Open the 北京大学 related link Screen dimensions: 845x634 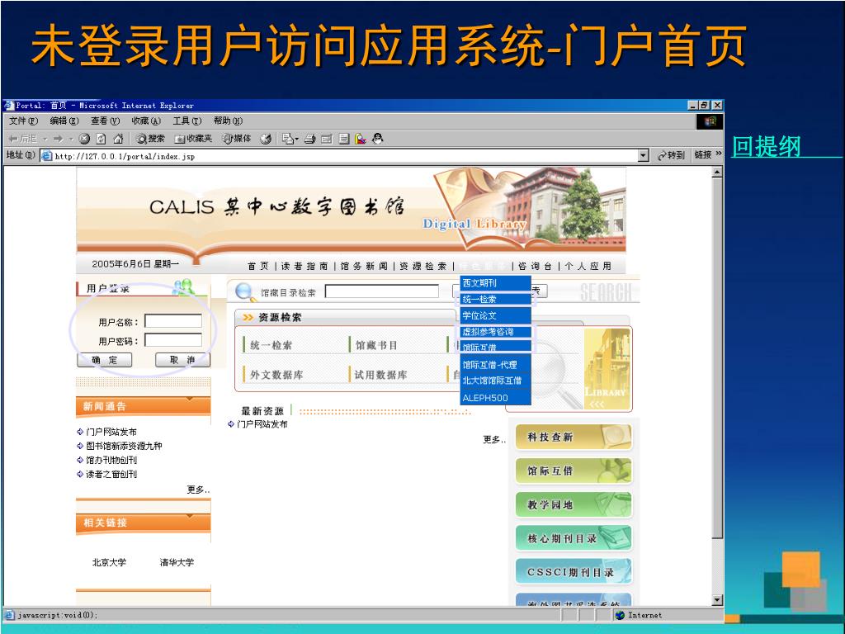tap(109, 562)
